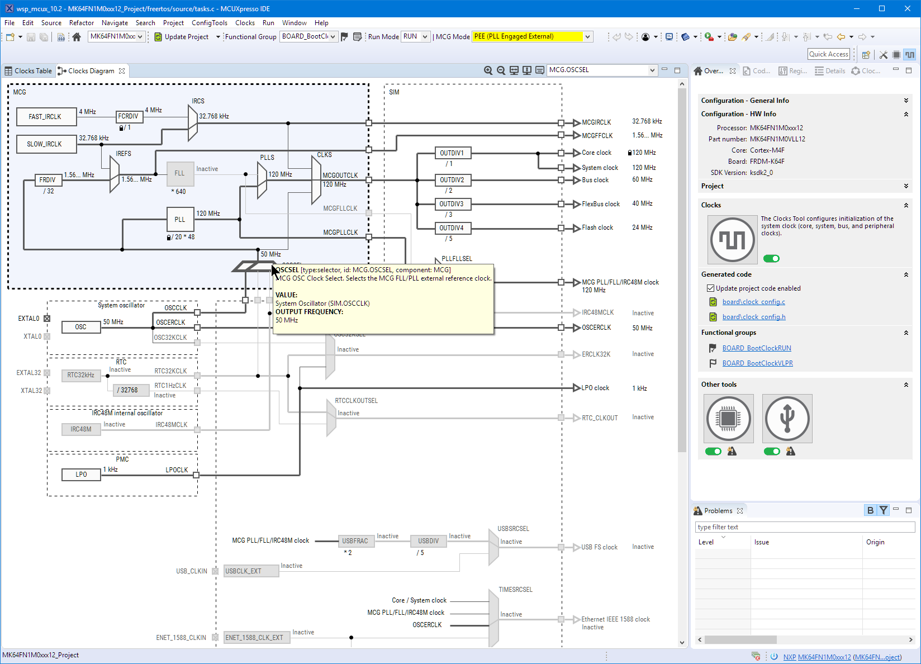Open the MCG Mode dropdown
The width and height of the screenshot is (921, 664).
(x=587, y=37)
